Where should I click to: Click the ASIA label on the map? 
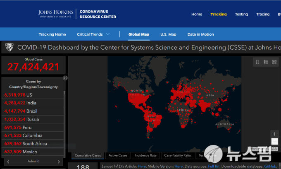210,95
